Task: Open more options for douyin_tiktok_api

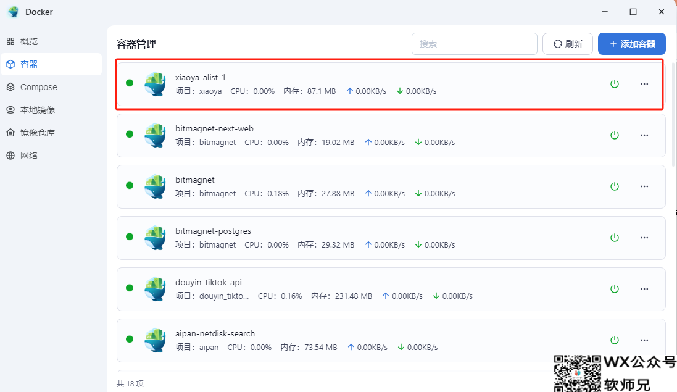Action: pos(644,289)
